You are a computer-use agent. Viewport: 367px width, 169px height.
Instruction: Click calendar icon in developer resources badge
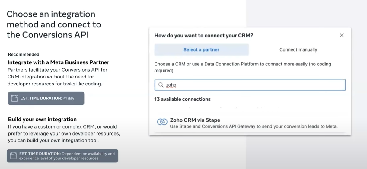click(x=13, y=156)
